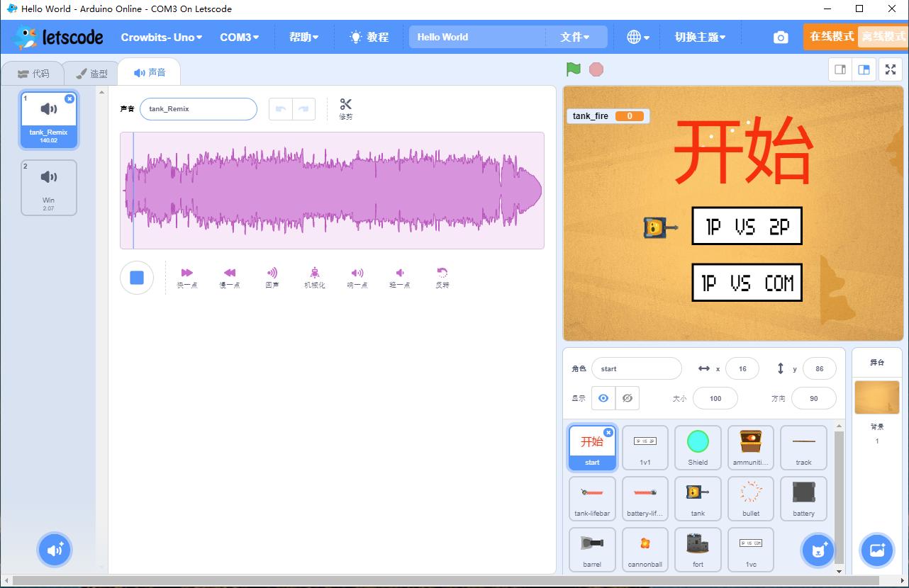Open the COM3 serial port dropdown
The image size is (909, 588).
239,37
